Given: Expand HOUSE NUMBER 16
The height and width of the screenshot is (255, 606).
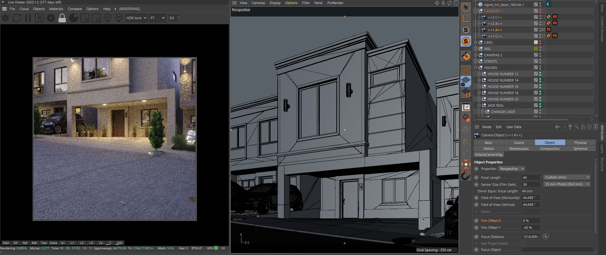Looking at the screenshot, I should (479, 87).
